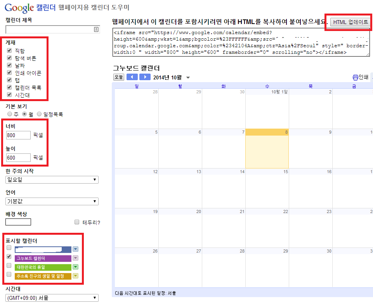Click the print icon above the calendar
Screen dimensions: 373x306
pos(355,77)
